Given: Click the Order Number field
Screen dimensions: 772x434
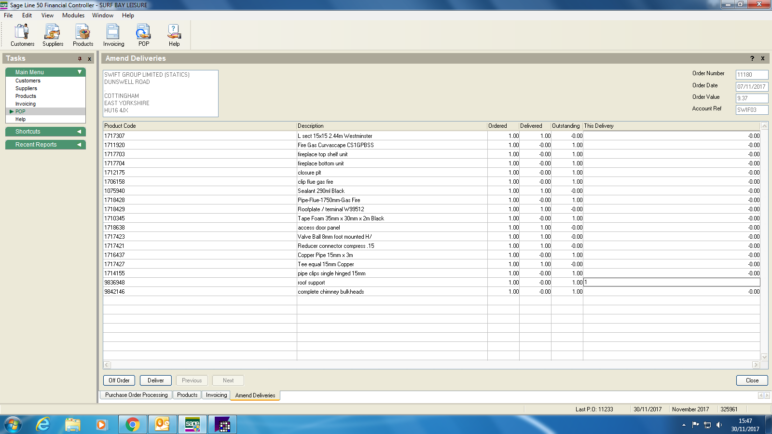Looking at the screenshot, I should 752,75.
